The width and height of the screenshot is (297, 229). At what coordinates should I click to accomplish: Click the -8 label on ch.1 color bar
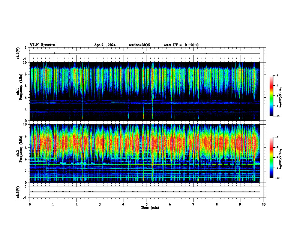[x=277, y=96]
